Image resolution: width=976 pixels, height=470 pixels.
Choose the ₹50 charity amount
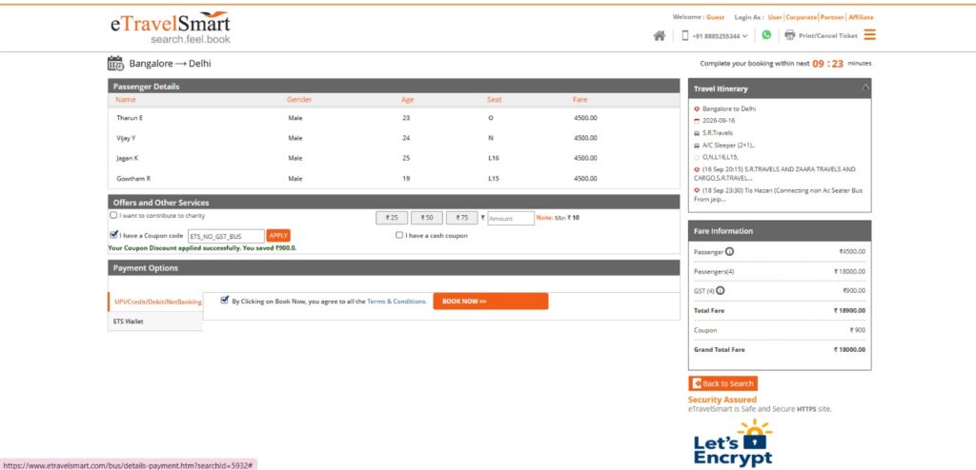pyautogui.click(x=426, y=218)
